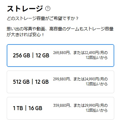This screenshot has height=123, width=124.
Task: Open the storage help question mark icon
Action: point(48,9)
